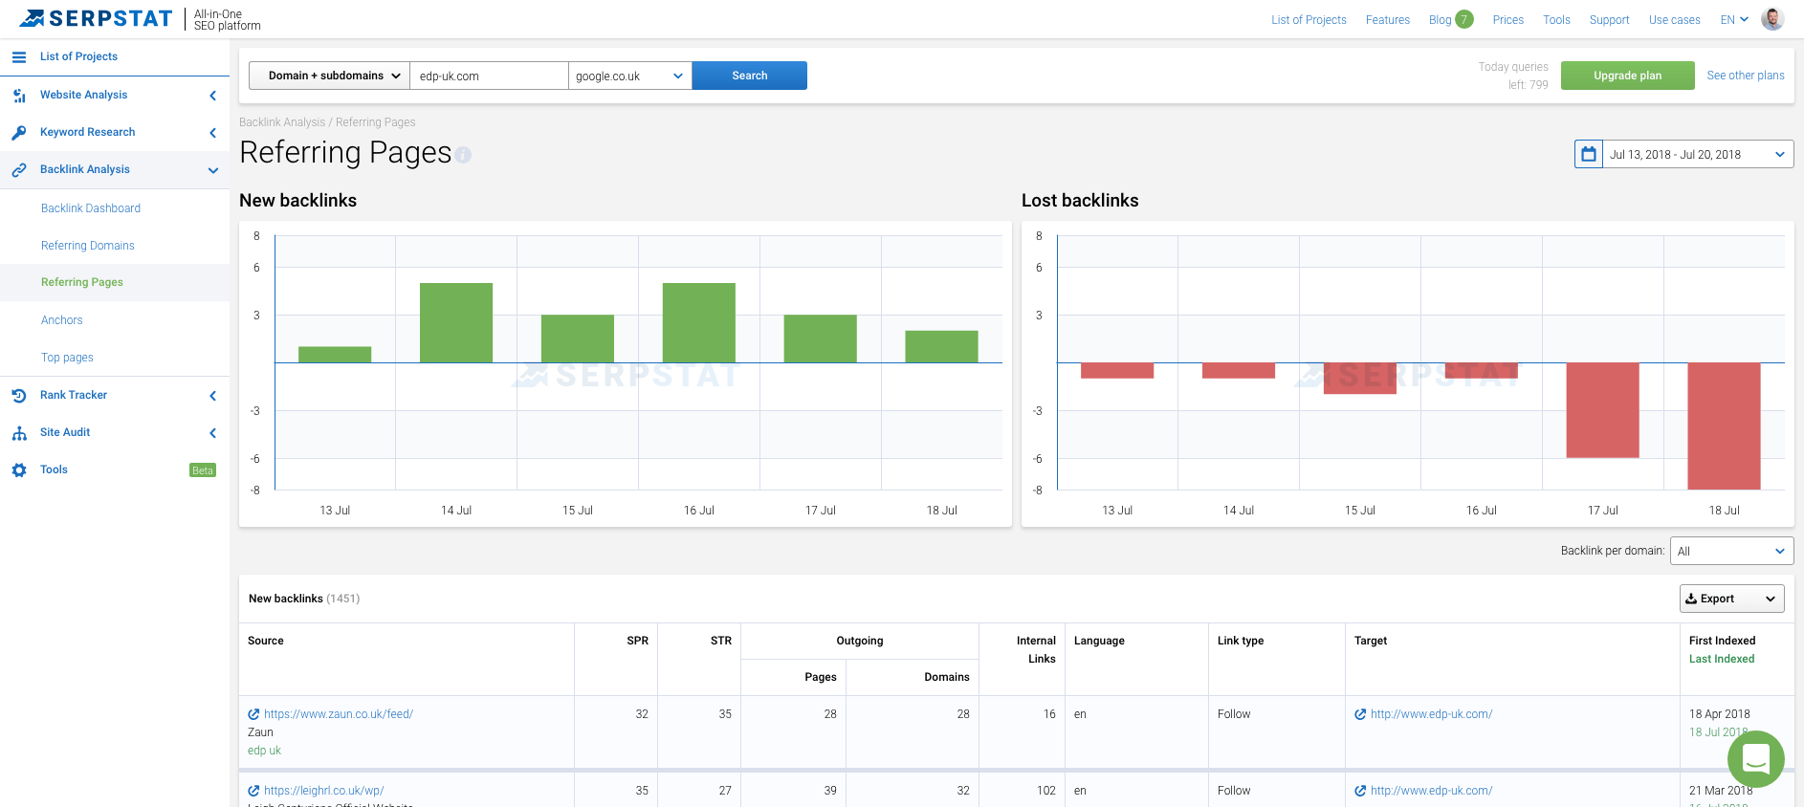Open the google.co.uk search engine dropdown
The height and width of the screenshot is (807, 1804).
630,76
